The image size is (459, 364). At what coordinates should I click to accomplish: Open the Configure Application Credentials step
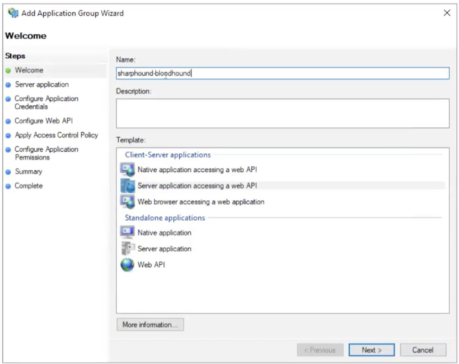pyautogui.click(x=46, y=103)
